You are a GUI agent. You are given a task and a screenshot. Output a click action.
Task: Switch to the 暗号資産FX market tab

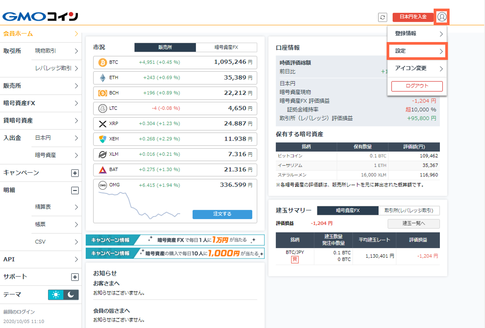coord(227,47)
